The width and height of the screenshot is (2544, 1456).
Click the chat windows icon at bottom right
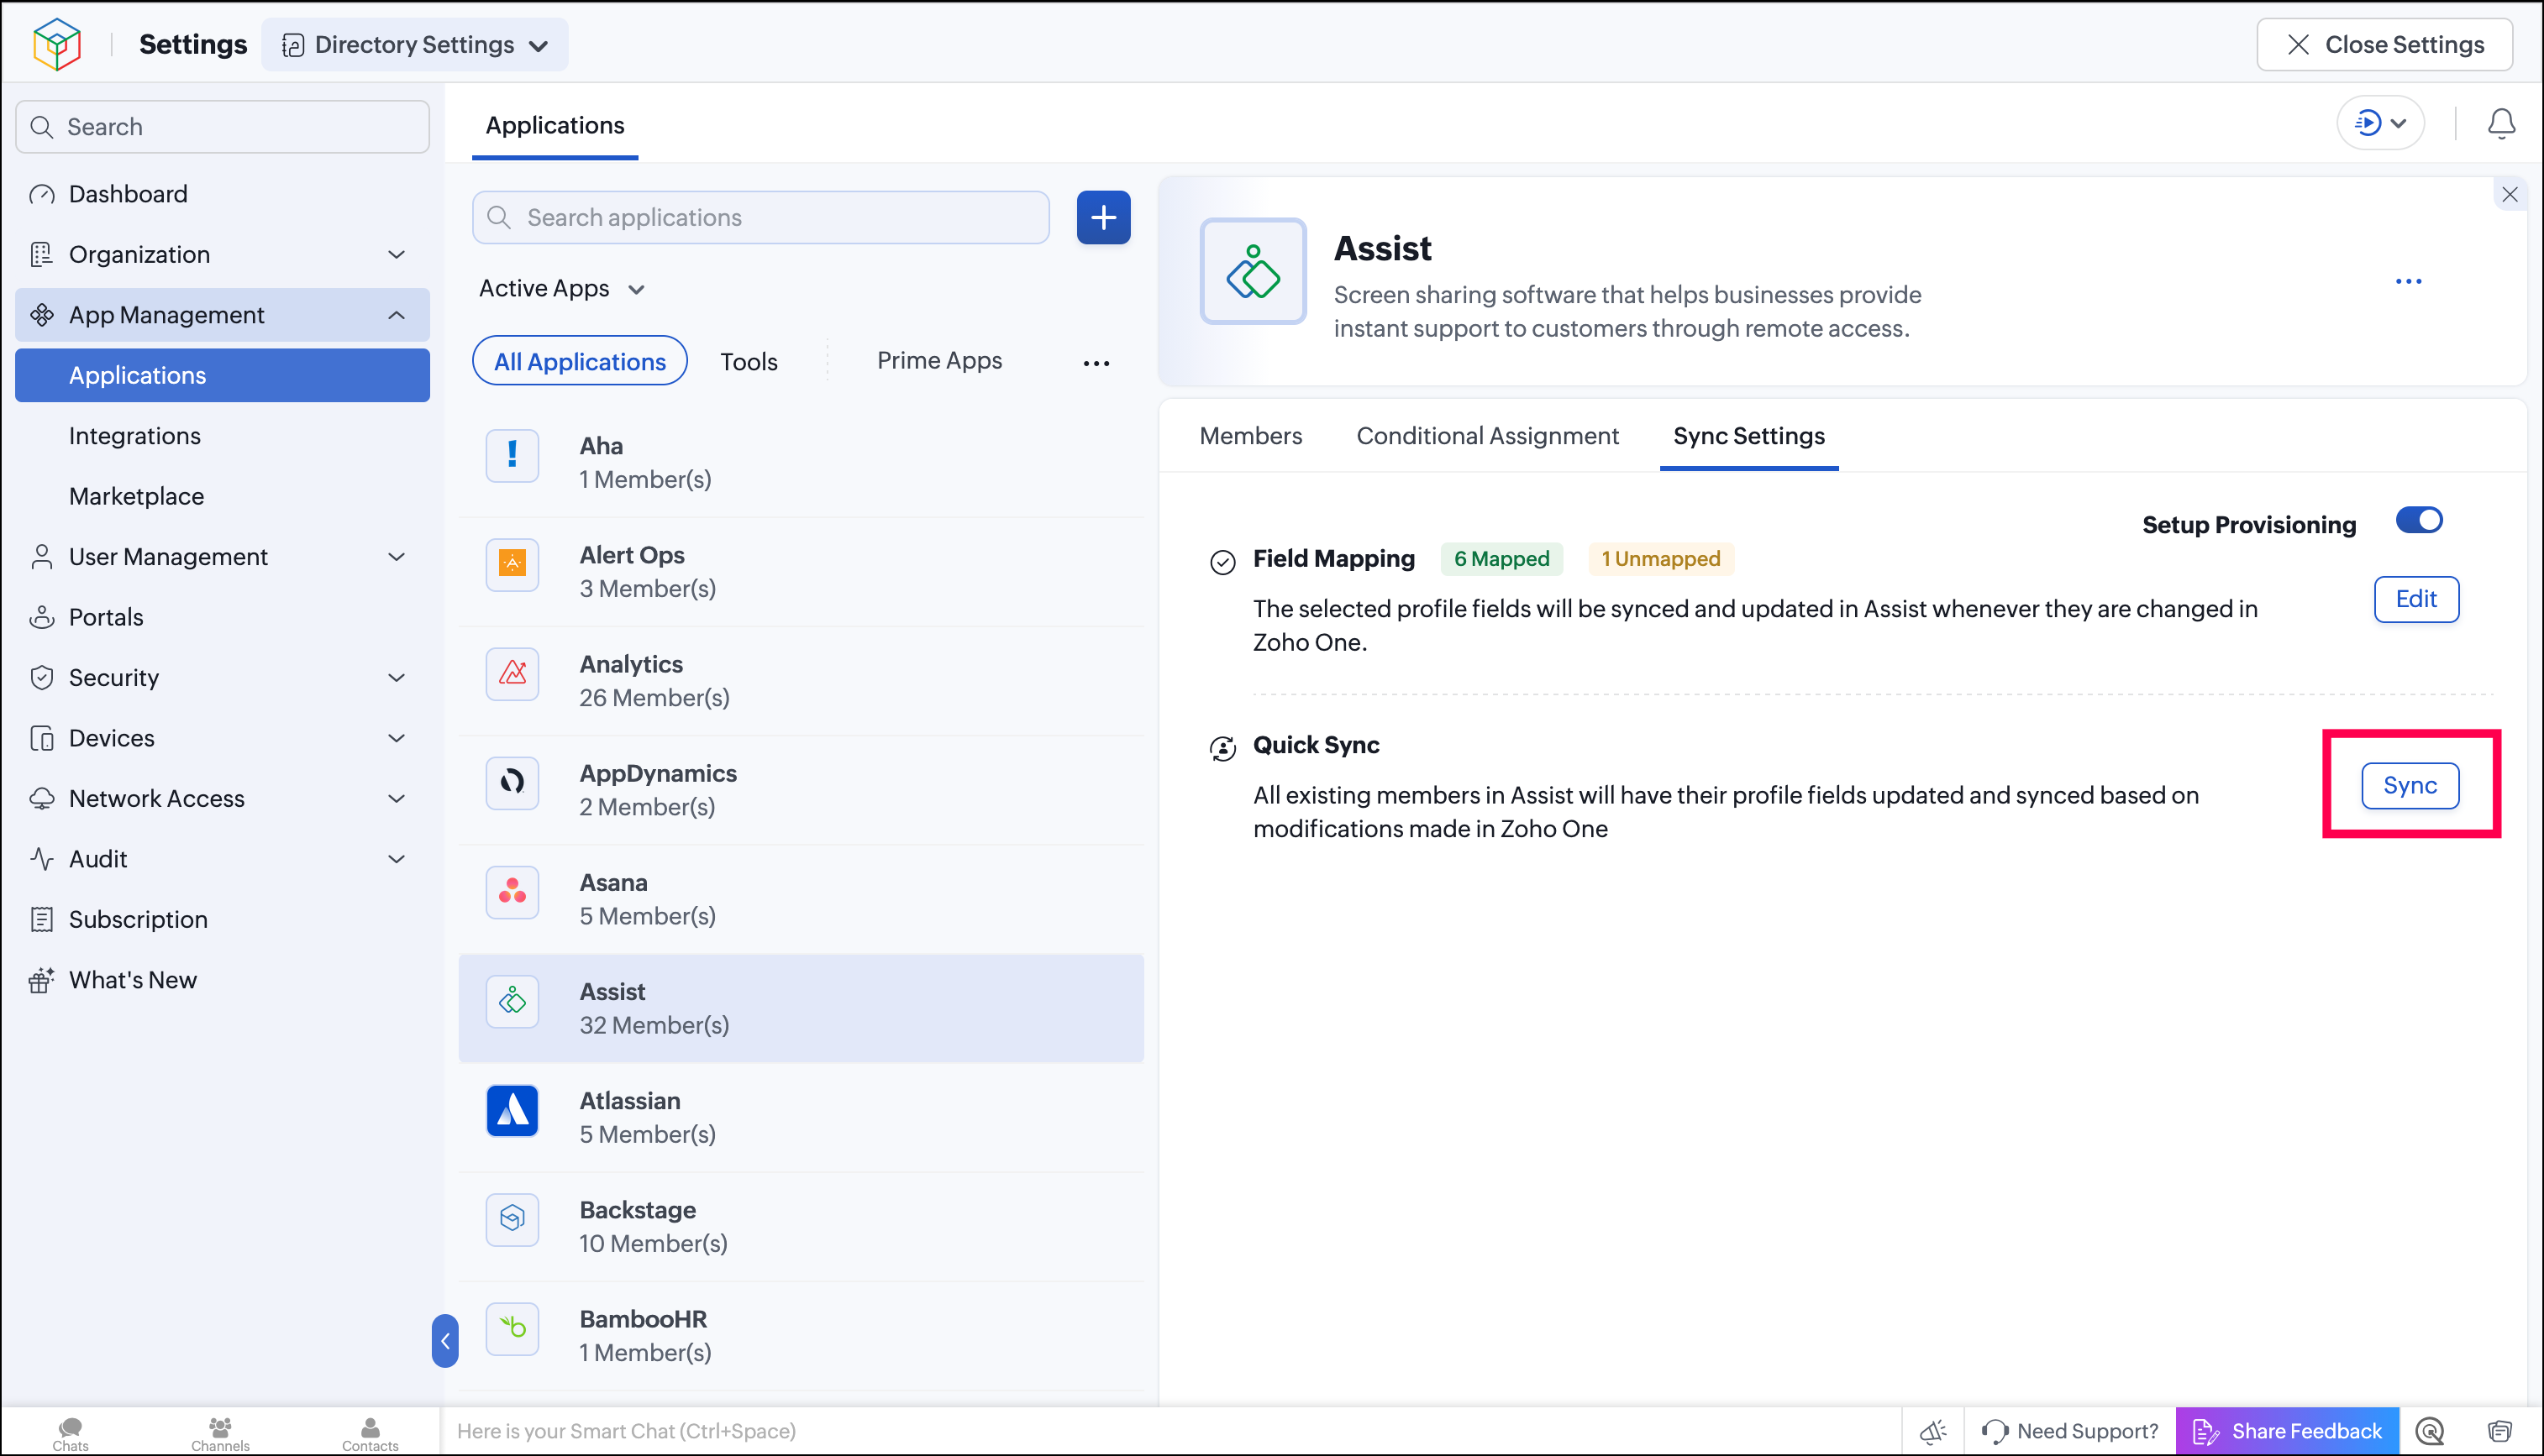[2499, 1431]
